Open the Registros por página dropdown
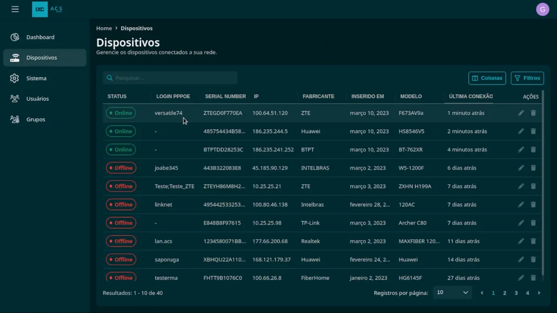557x313 pixels. (x=453, y=293)
